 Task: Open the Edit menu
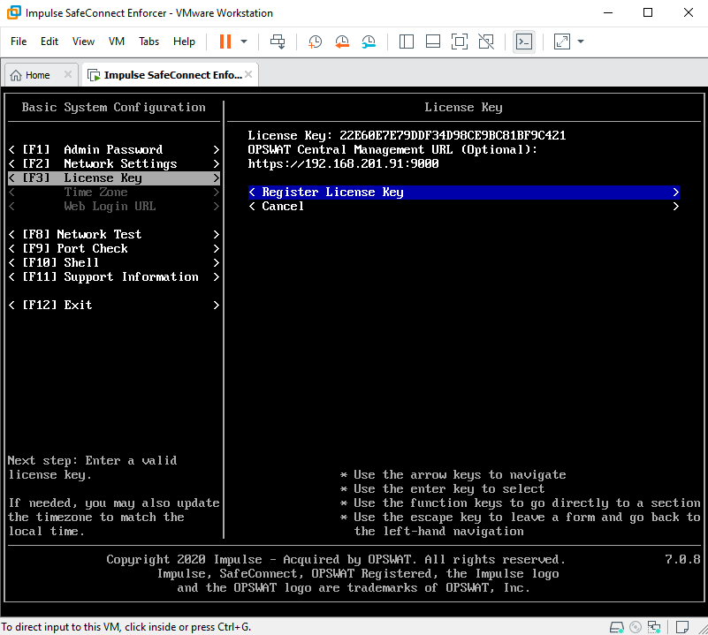click(49, 42)
